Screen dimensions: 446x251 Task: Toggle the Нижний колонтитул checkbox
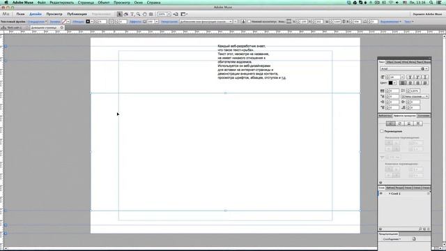tap(249, 22)
